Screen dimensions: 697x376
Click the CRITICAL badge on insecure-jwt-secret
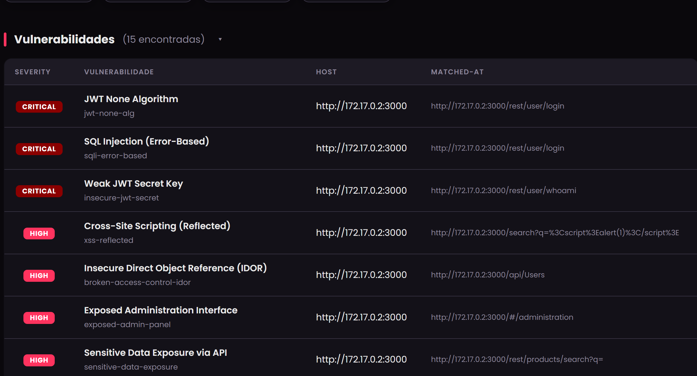(39, 191)
